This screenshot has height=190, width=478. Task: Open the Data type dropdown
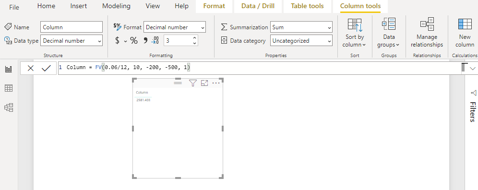(72, 41)
